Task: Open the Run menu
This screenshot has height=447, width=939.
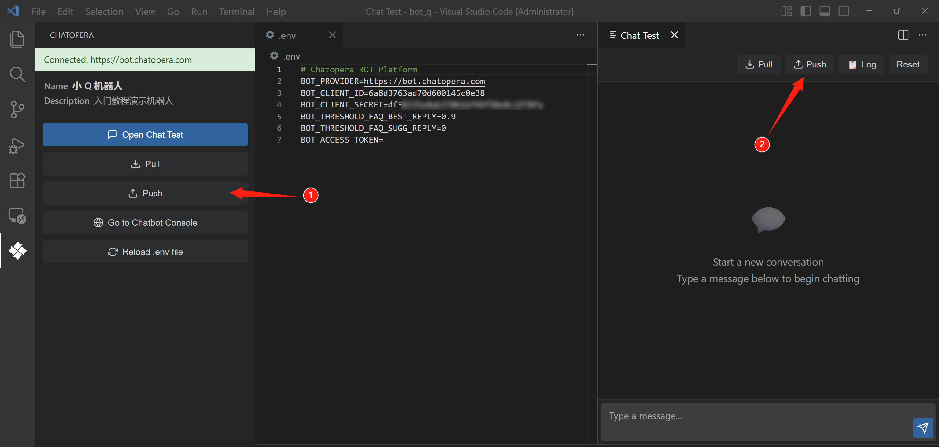Action: 199,12
